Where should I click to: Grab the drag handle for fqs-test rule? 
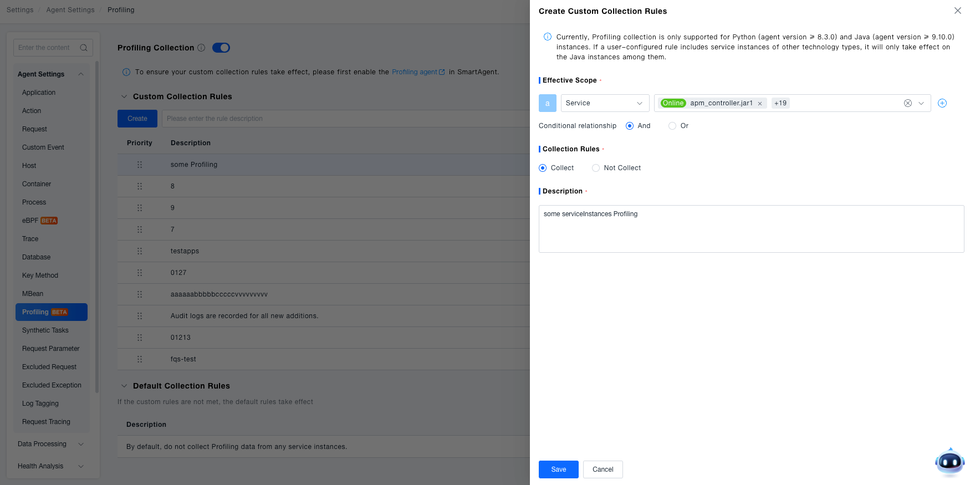pos(140,359)
